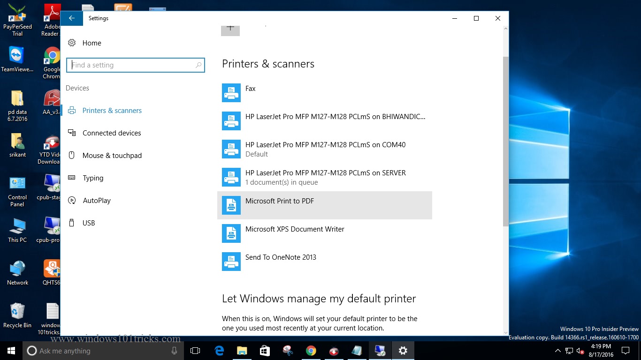Click the Cortana microphone icon
The height and width of the screenshot is (360, 641).
tap(174, 351)
